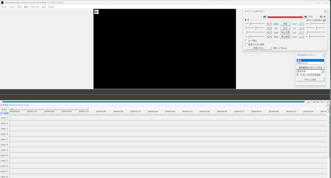The height and width of the screenshot is (178, 331).
Task: Increase left 音量 value with its right arrow
Action: pos(270,24)
